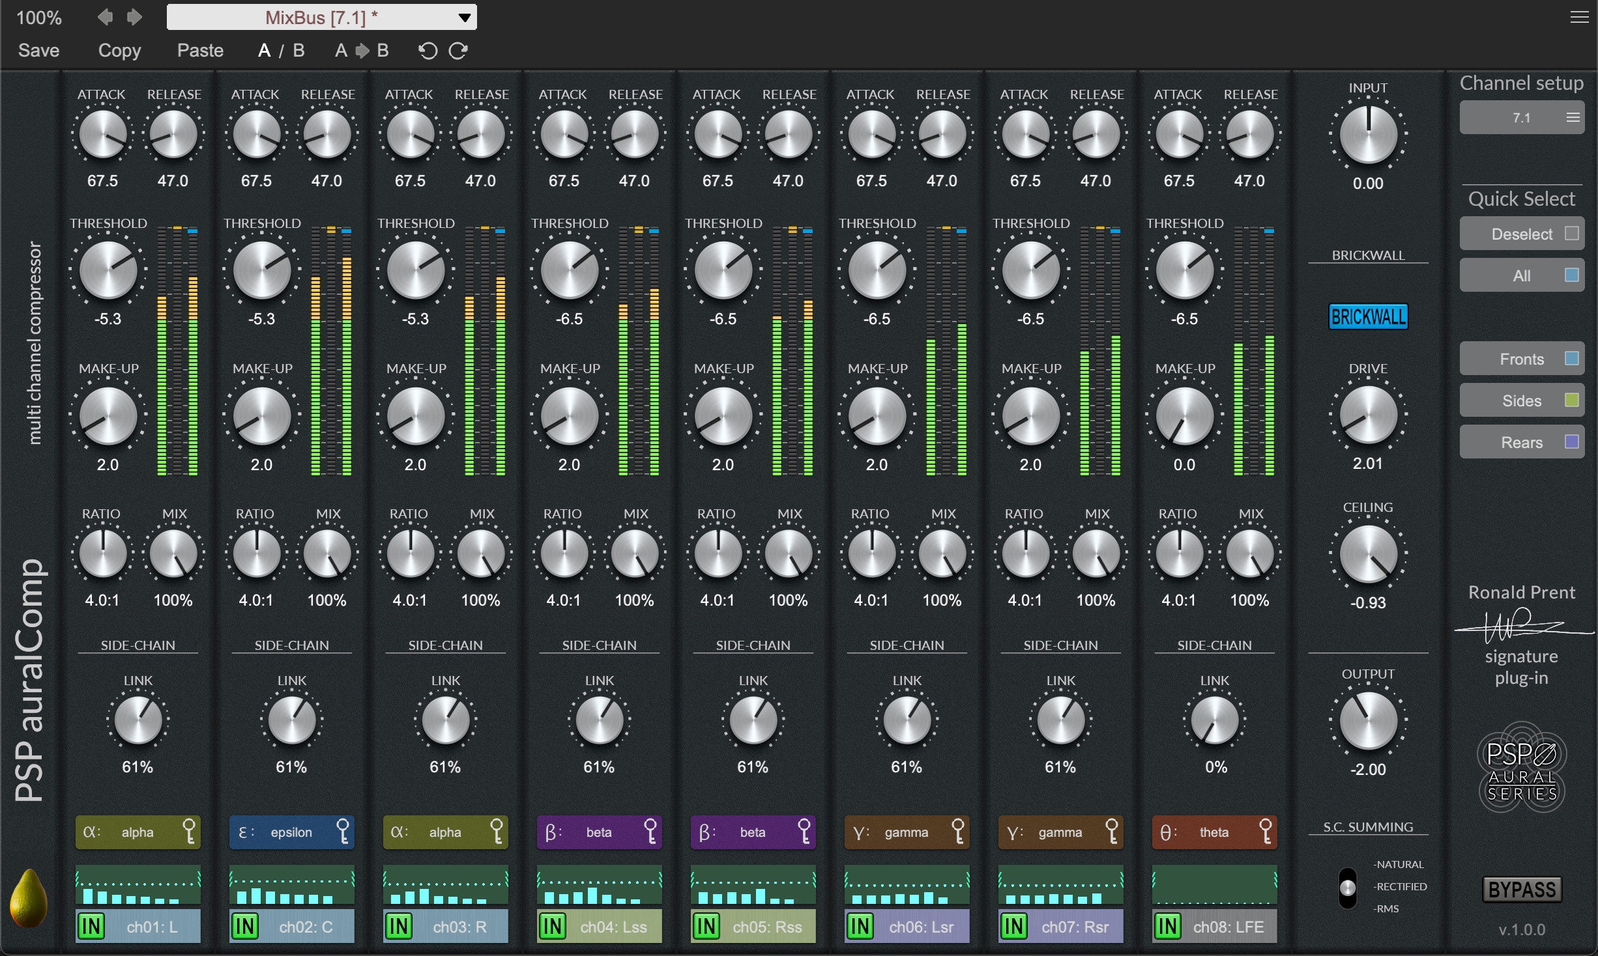Click the previous preset arrow

coord(105,17)
